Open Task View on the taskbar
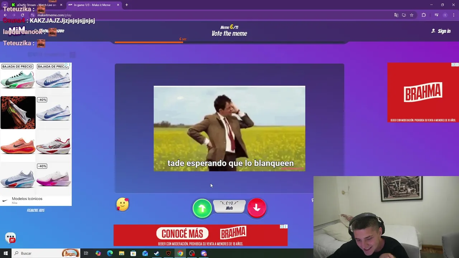 pos(86,253)
